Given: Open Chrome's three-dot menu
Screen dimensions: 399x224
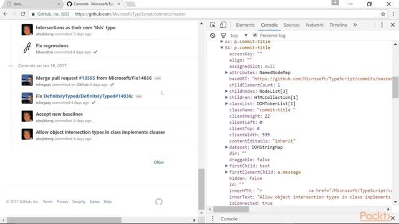Looking at the screenshot, I should pos(393,14).
